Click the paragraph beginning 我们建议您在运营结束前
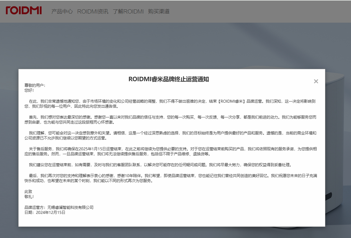Viewport: 351px width, 238px height. (x=158, y=164)
